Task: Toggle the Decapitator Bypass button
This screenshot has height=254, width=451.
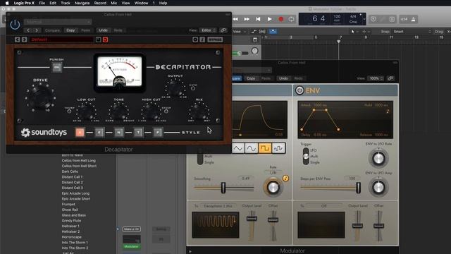Action: [x=215, y=40]
